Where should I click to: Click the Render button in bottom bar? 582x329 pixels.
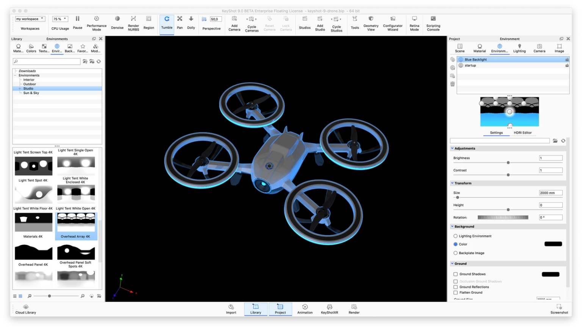coord(354,309)
